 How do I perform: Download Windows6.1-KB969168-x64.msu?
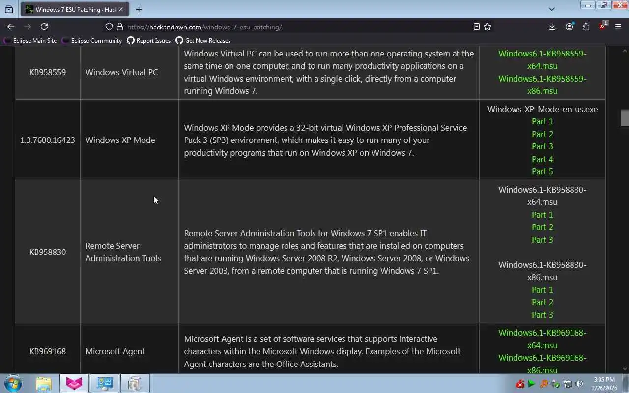pos(542,339)
